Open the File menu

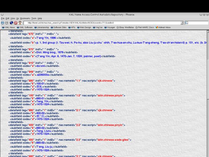tap(3, 18)
